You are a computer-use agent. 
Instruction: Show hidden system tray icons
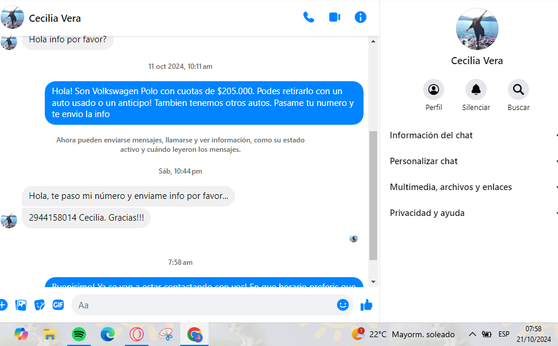(x=472, y=334)
